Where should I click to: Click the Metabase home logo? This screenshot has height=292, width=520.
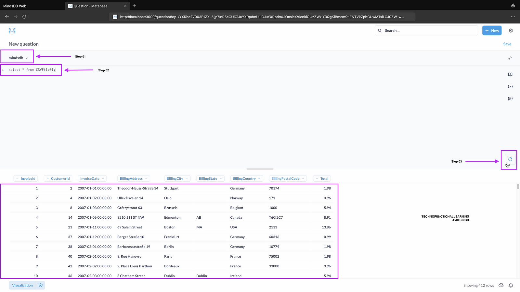(12, 30)
